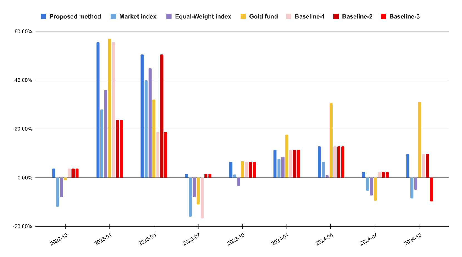This screenshot has width=462, height=257.
Task: Click the Equal-Weight index legend text
Action: 203,16
